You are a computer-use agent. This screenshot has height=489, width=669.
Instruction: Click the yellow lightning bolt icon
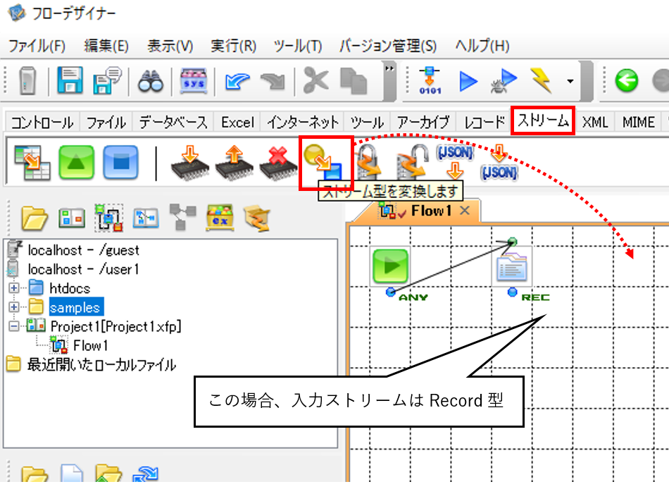coord(541,81)
